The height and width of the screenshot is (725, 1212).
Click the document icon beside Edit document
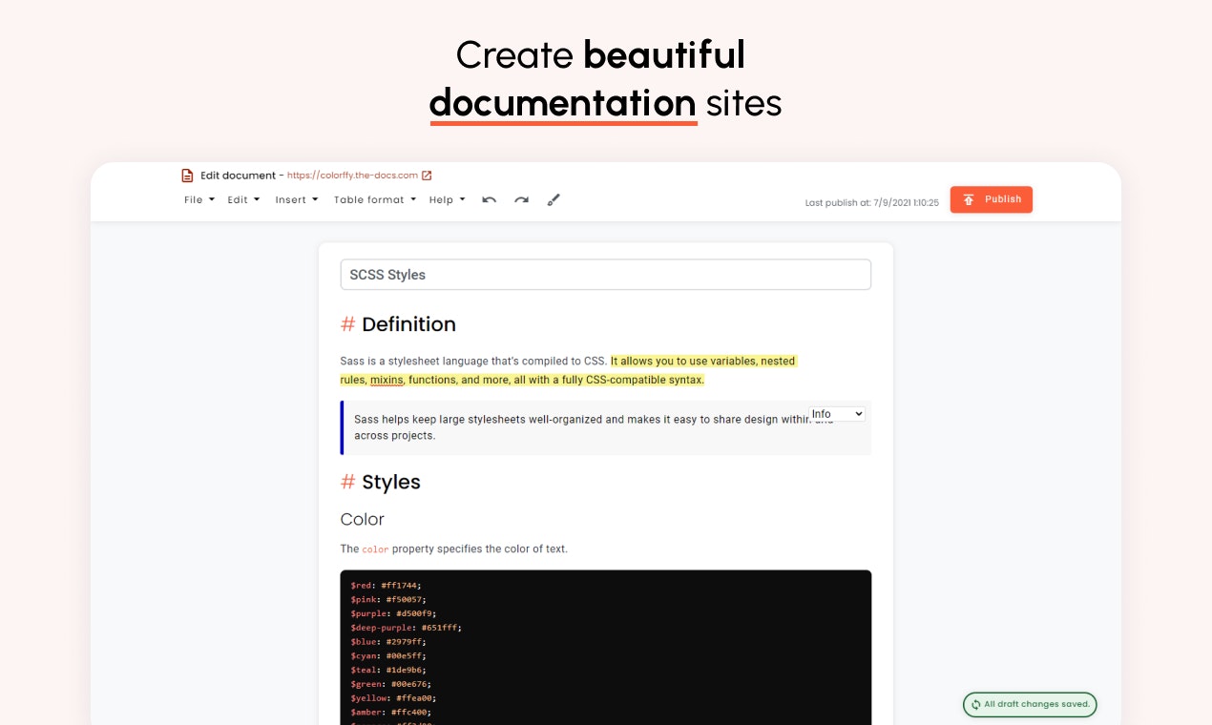(x=187, y=175)
